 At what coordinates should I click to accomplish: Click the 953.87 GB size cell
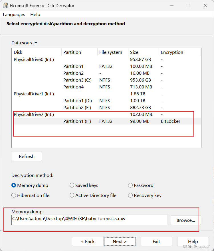(x=140, y=60)
